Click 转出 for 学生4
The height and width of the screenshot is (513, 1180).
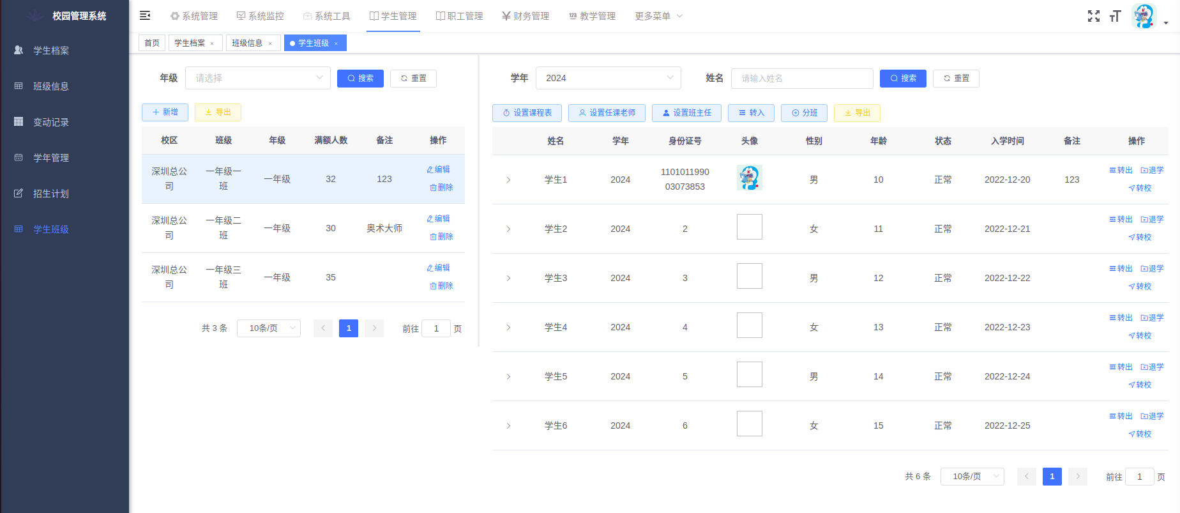(x=1121, y=318)
